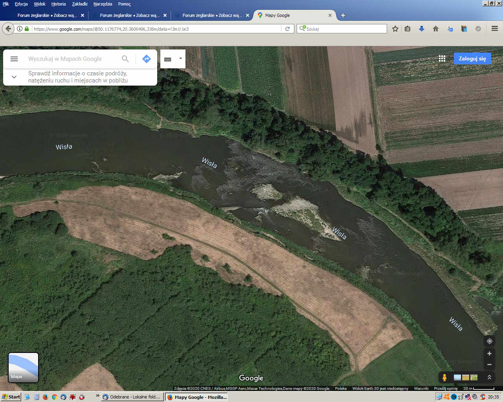Viewport: 503px width, 402px height.
Task: Zoom out with the minus button
Action: coord(489,365)
